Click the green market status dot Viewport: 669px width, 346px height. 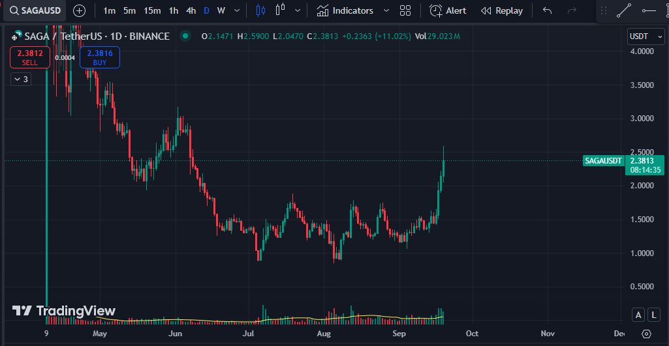pos(185,36)
